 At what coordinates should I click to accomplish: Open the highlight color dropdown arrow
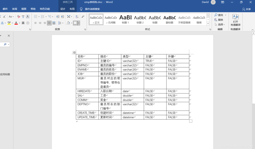(13, 23)
